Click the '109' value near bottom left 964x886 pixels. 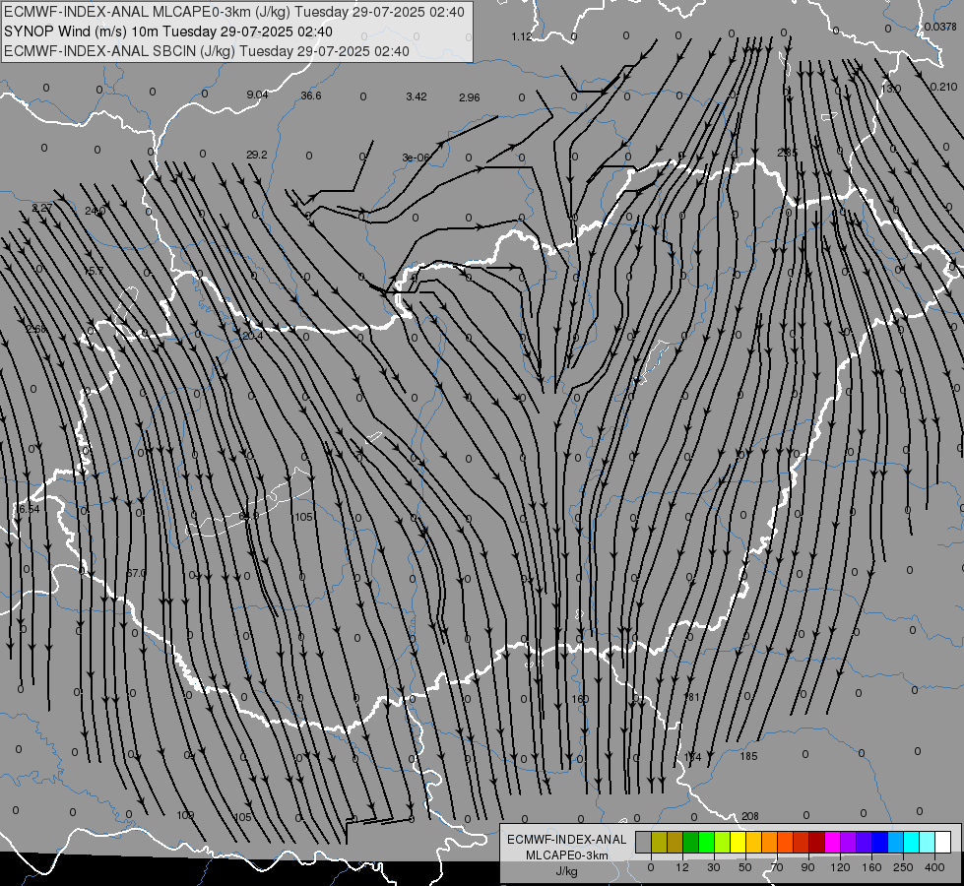coord(185,815)
